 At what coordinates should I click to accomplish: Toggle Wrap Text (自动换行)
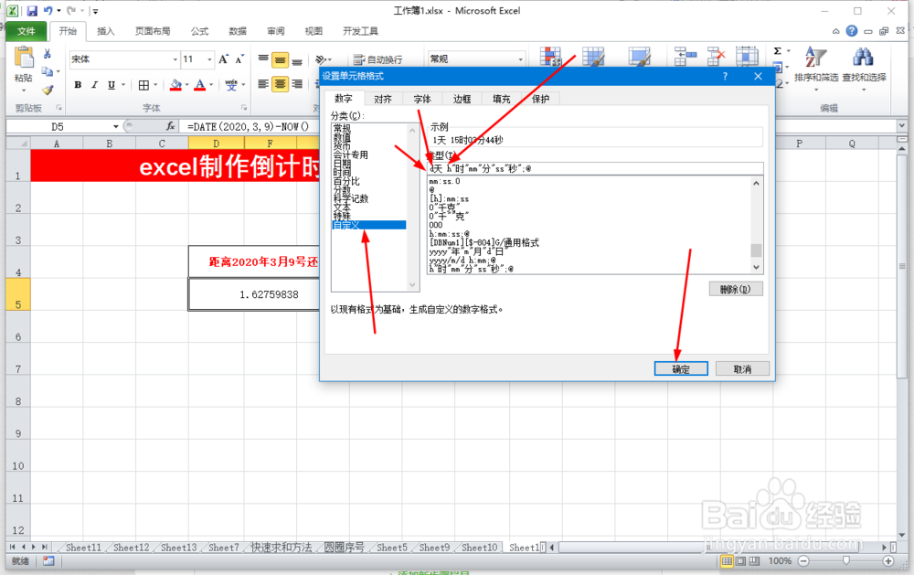pyautogui.click(x=377, y=59)
